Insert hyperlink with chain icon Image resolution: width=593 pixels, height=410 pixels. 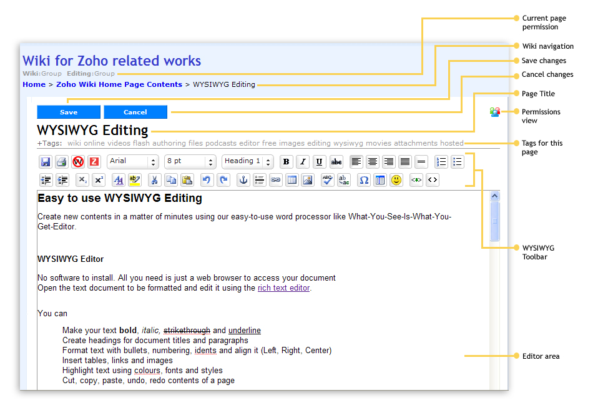pos(276,180)
